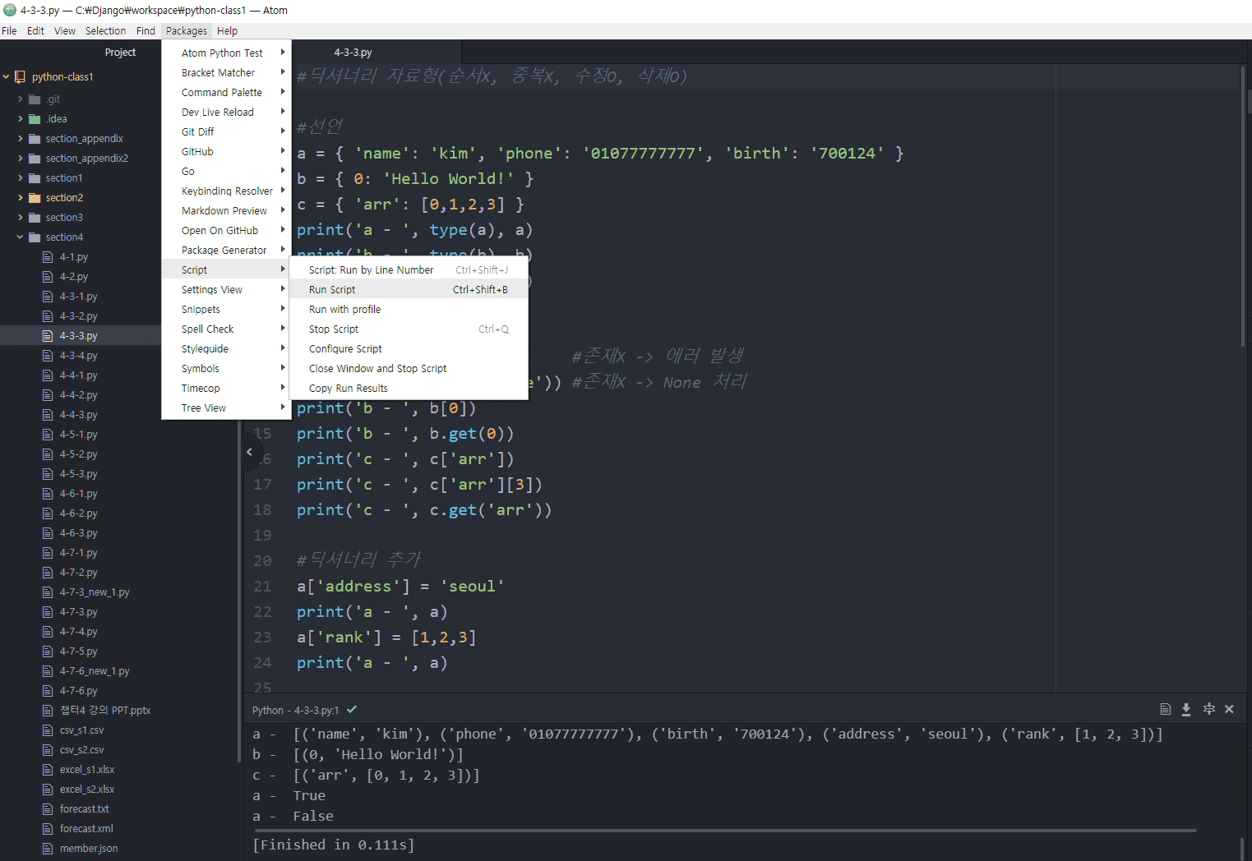Click the output panel's document icon
This screenshot has height=861, width=1252.
click(1165, 709)
